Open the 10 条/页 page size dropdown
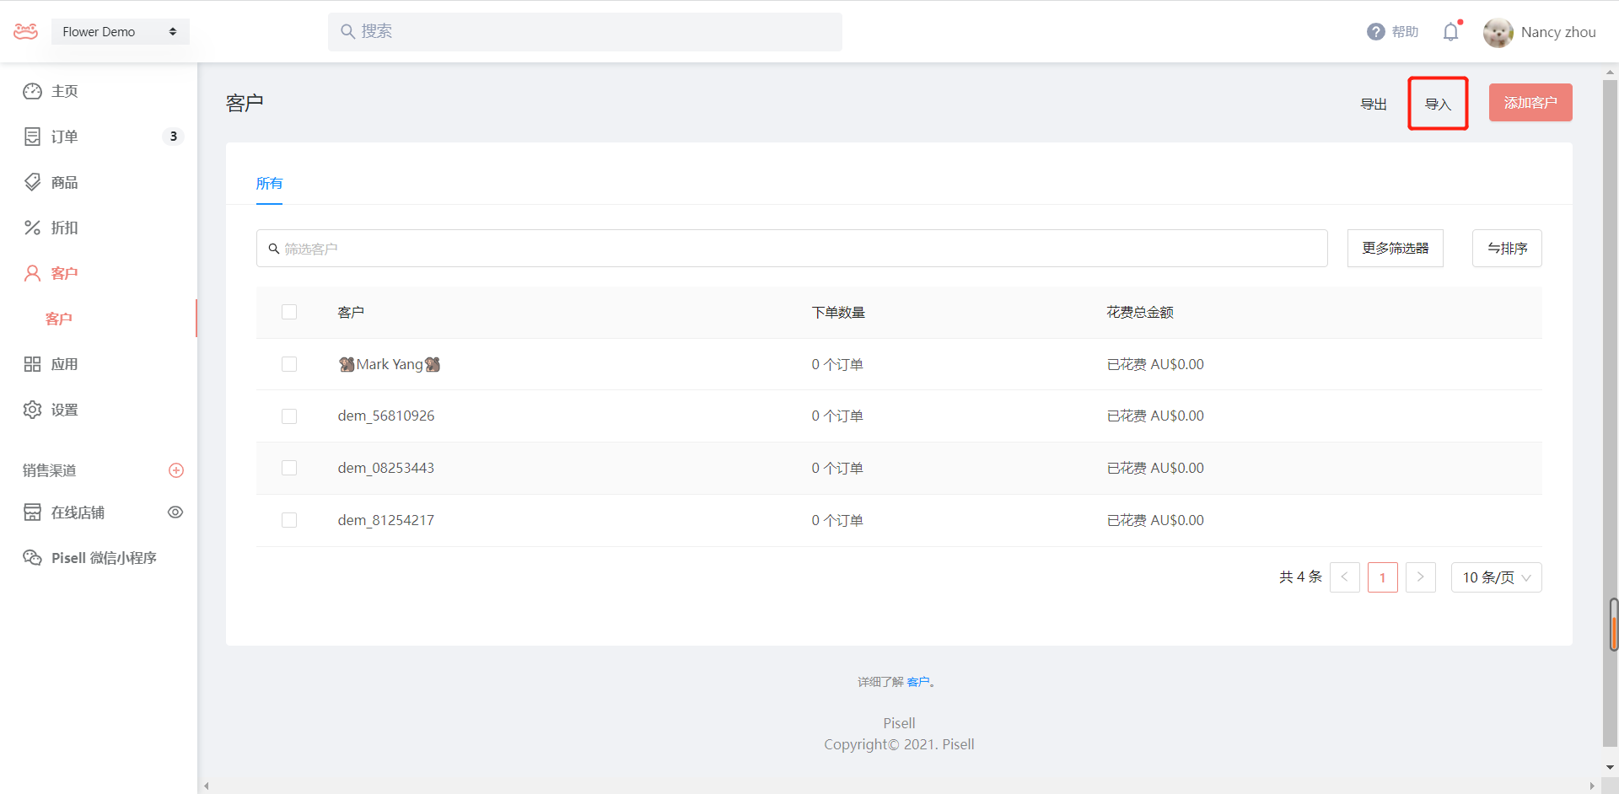Screen dimensions: 1619x794 (1496, 577)
